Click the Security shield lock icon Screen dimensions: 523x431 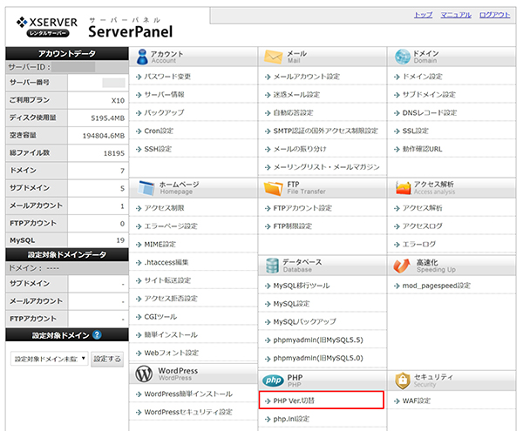point(403,380)
